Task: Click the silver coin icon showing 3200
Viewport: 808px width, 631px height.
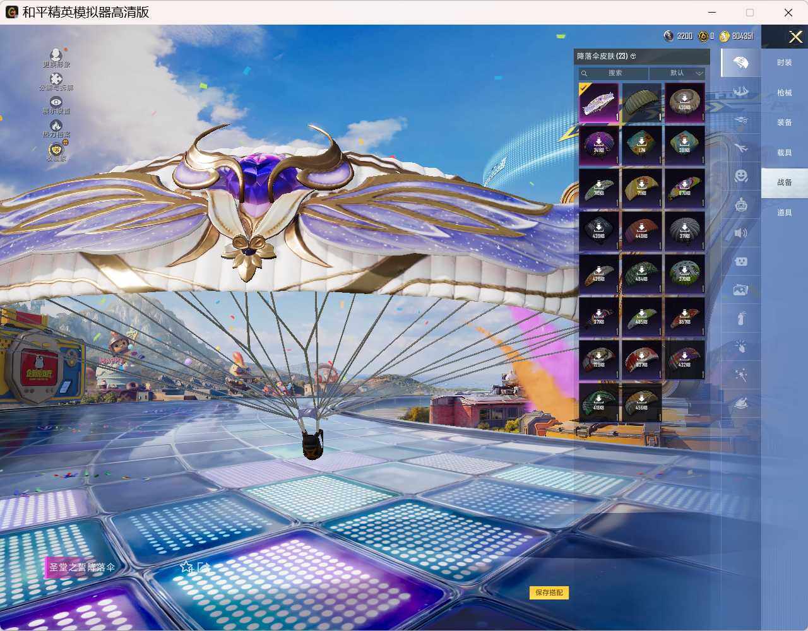Action: (x=669, y=36)
